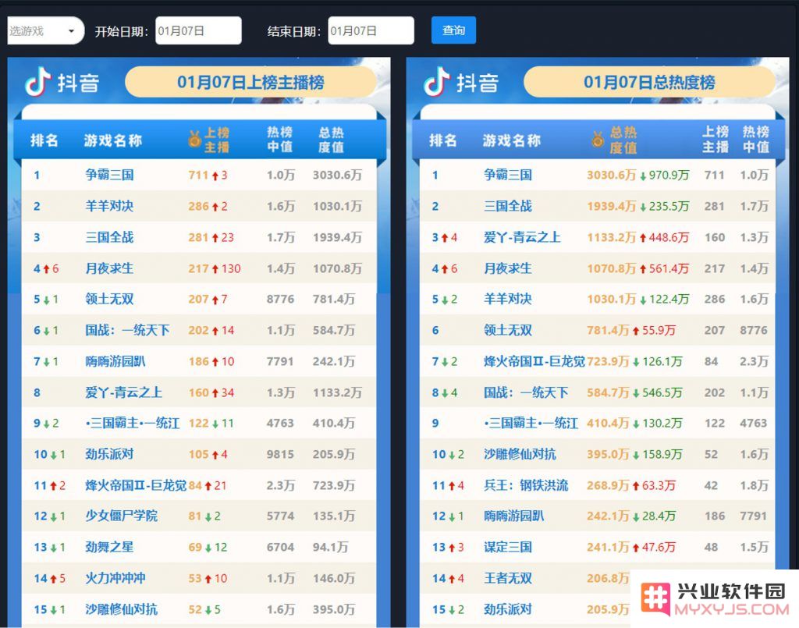Click the 上榜主播 header in the right table

[x=715, y=140]
